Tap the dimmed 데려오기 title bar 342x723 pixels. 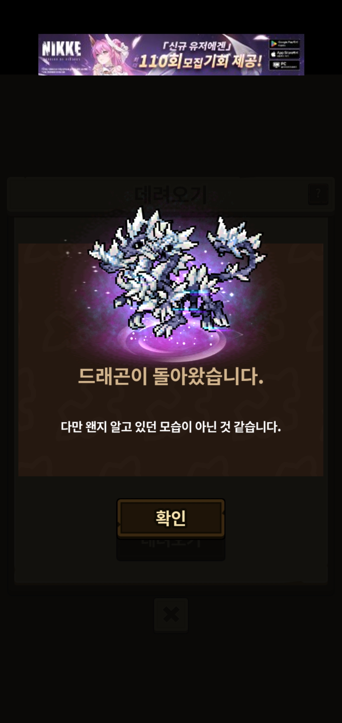171,194
